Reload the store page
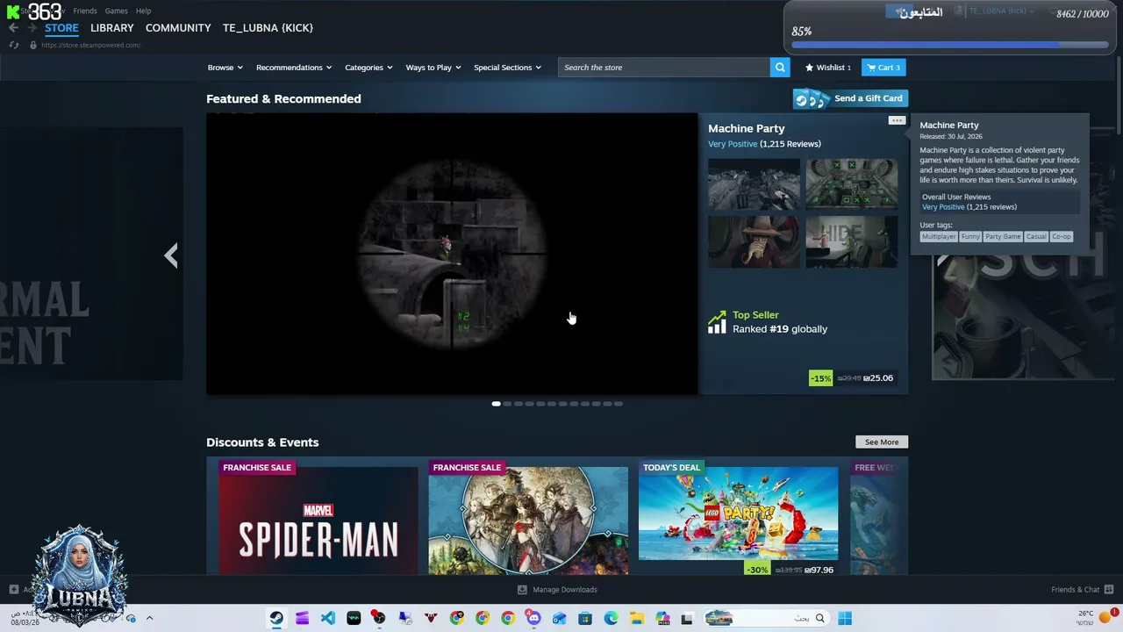1123x632 pixels. point(14,45)
